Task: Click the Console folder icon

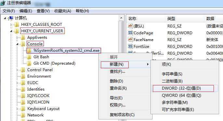Action: [23, 44]
